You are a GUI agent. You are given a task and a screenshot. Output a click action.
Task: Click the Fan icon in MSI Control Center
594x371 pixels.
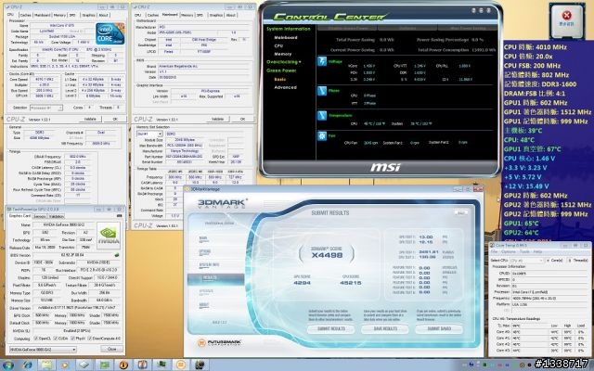322,135
